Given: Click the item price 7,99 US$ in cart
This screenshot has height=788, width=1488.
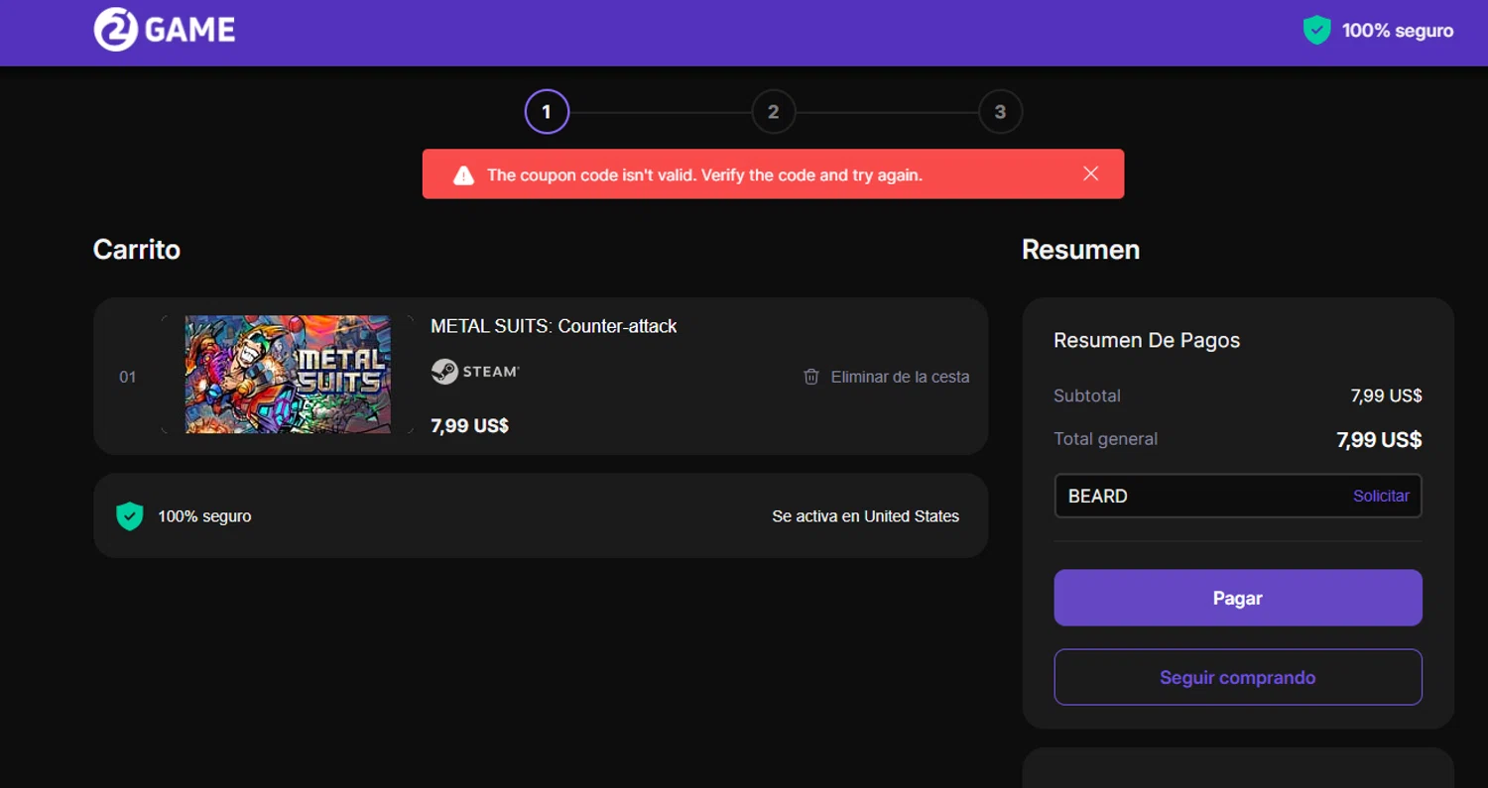Looking at the screenshot, I should click(x=469, y=426).
